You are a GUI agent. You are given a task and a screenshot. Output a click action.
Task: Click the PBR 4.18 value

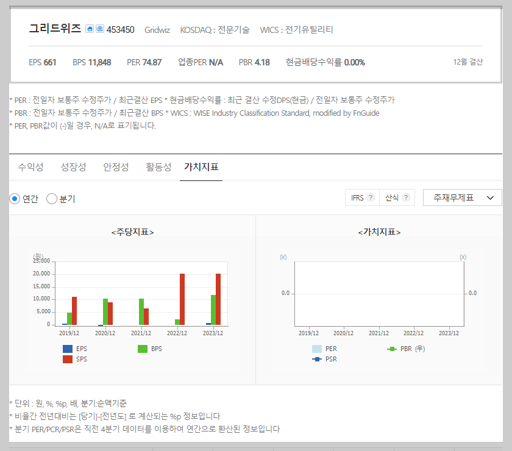(x=254, y=62)
